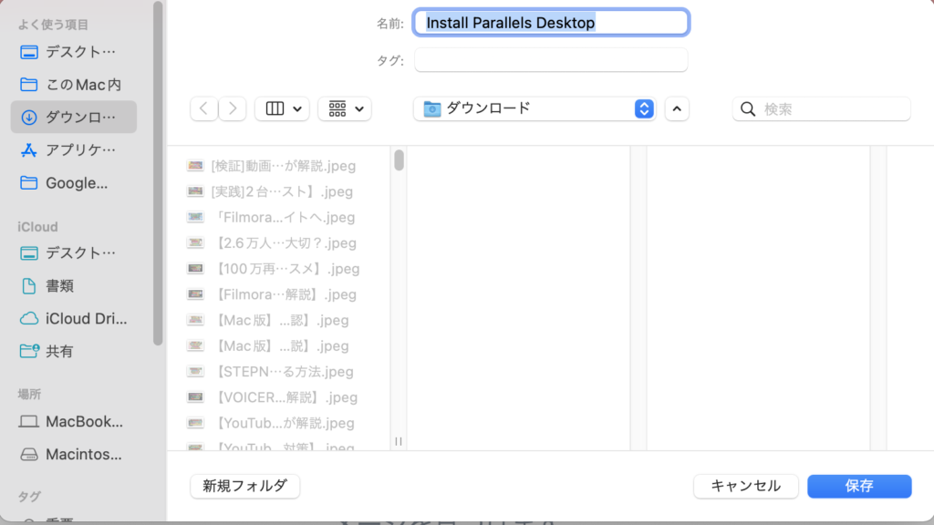
Task: Select file 【Filmora…解説】.jpeg
Action: pos(272,294)
